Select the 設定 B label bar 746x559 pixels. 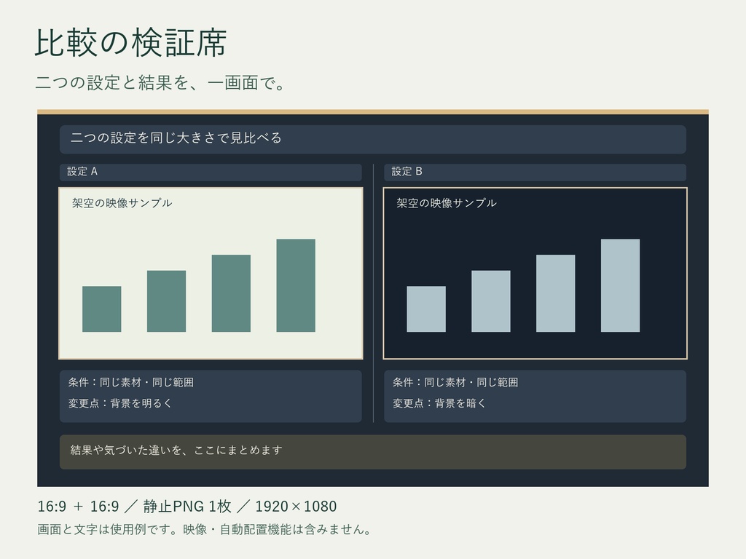(535, 172)
